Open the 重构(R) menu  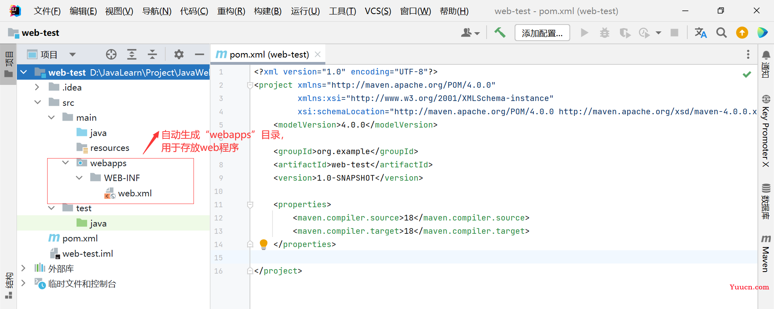[x=231, y=11]
